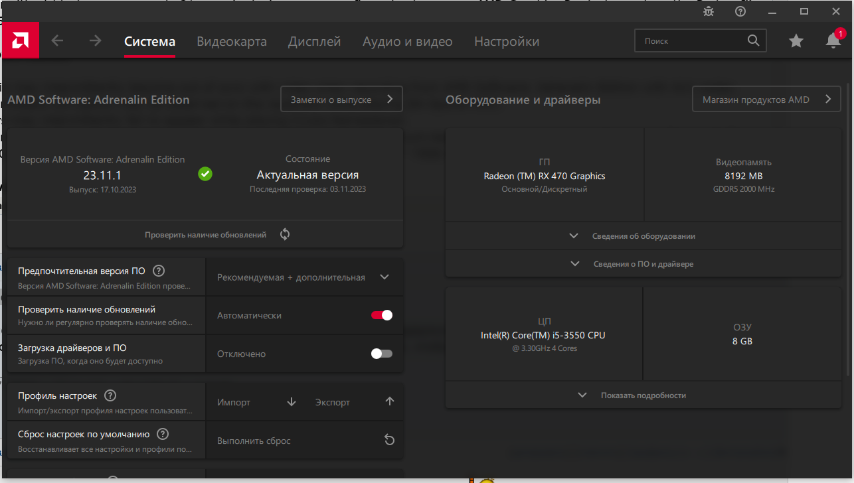Minimize the AMD Software window

click(772, 11)
